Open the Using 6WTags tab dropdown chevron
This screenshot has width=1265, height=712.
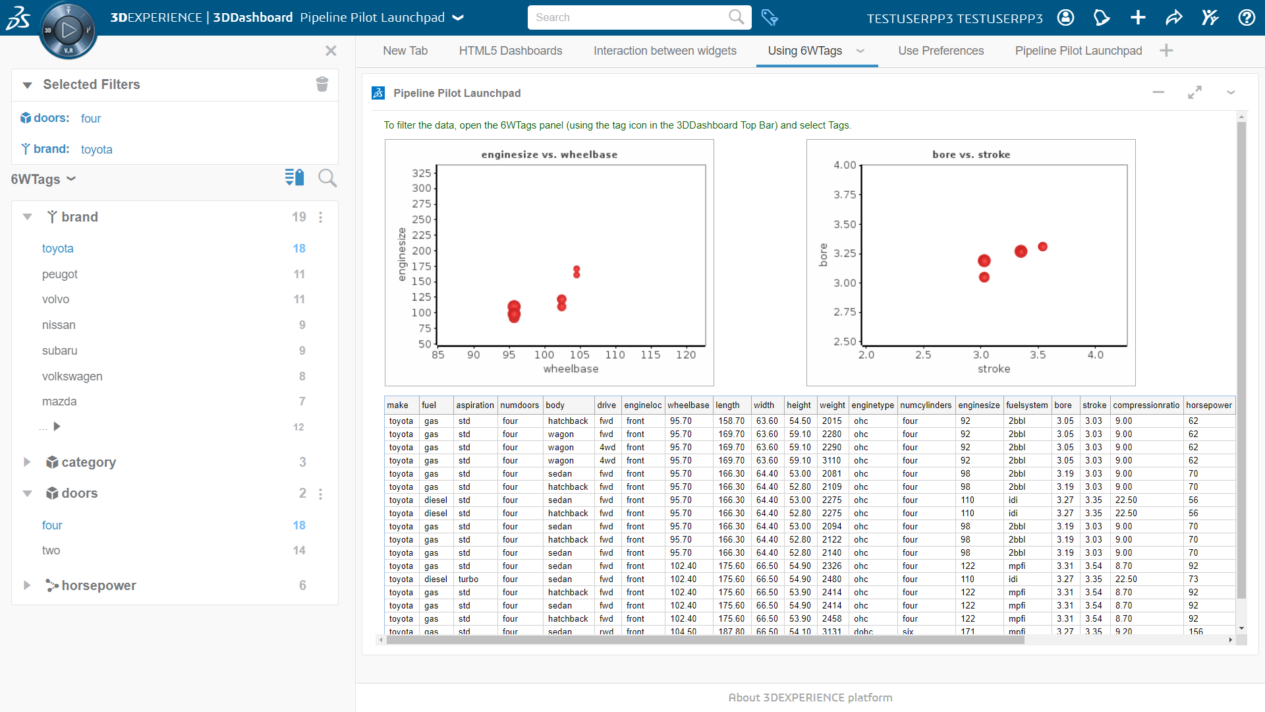point(860,51)
